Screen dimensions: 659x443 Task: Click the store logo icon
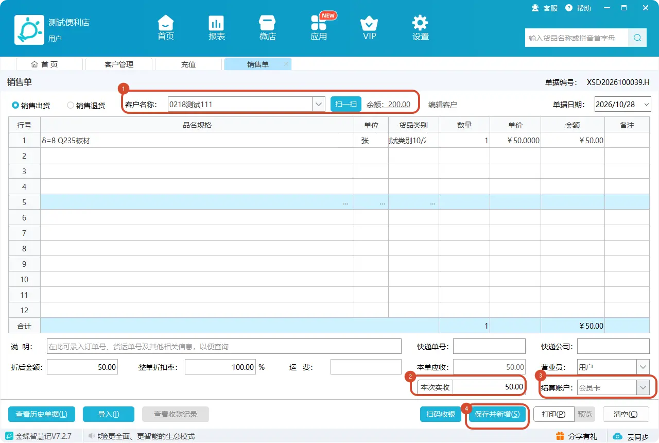pos(29,30)
